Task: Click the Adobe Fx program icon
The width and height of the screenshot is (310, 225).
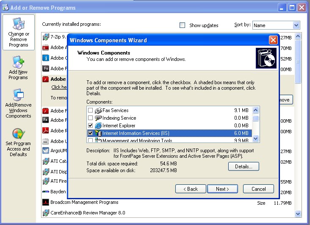Action: pyautogui.click(x=46, y=120)
